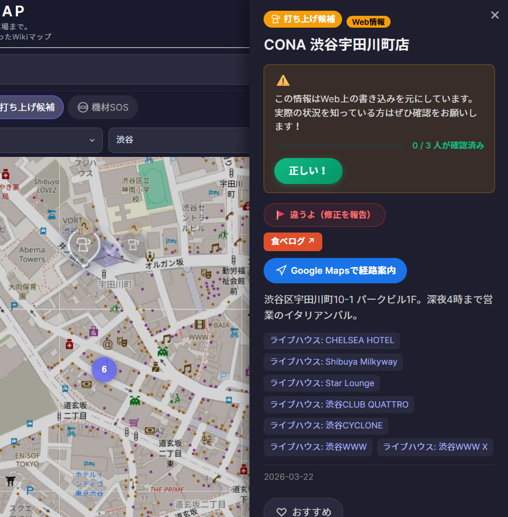Click the blue P parking icon near 大向保育園
This screenshot has width=508, height=517.
[14, 306]
